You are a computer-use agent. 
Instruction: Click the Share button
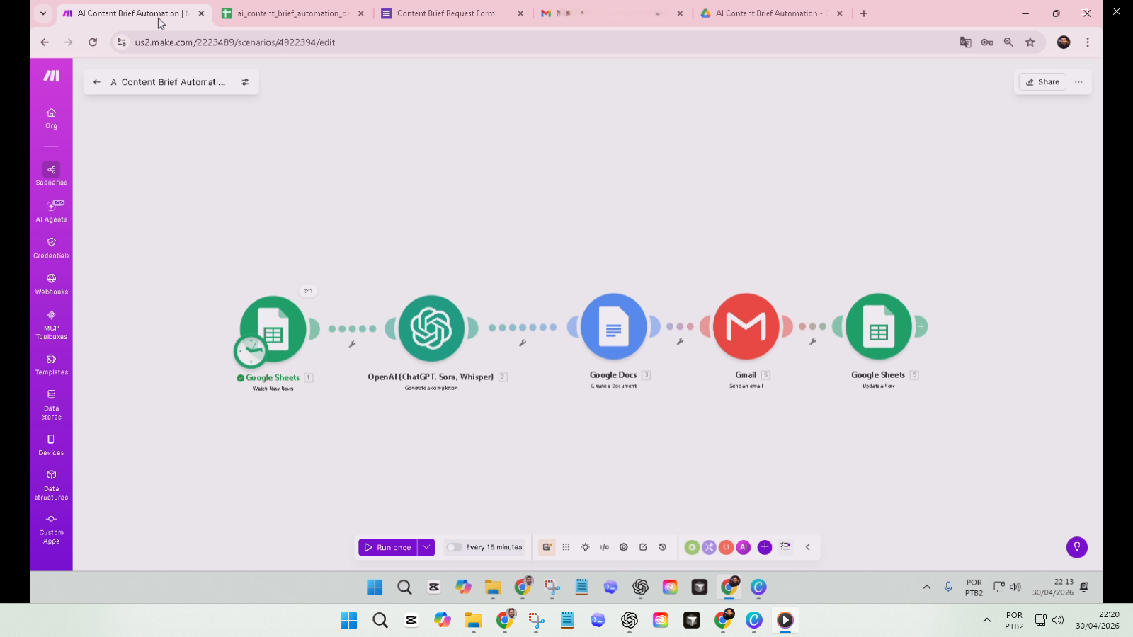[x=1043, y=82]
